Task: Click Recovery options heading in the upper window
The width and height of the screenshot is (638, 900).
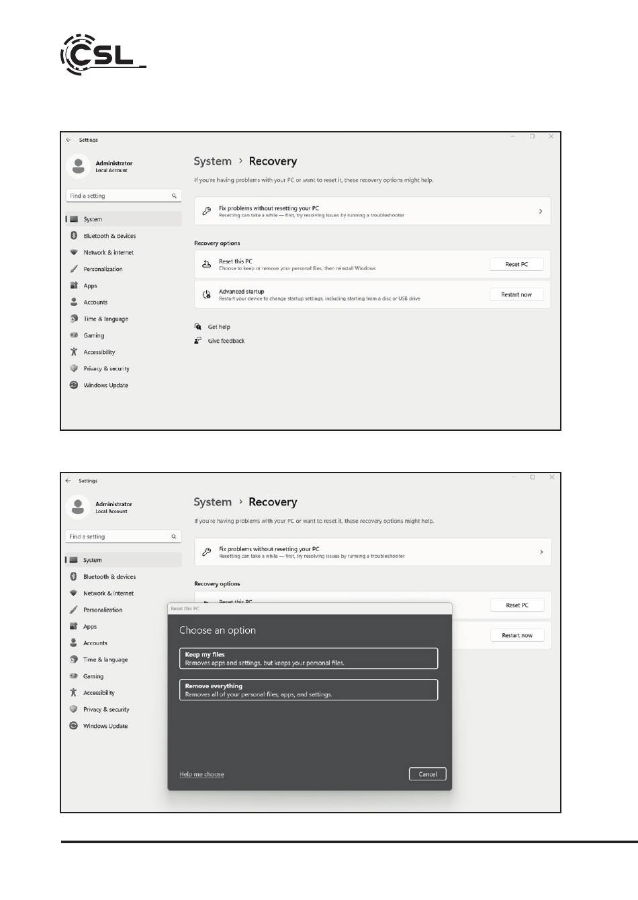Action: click(x=217, y=243)
